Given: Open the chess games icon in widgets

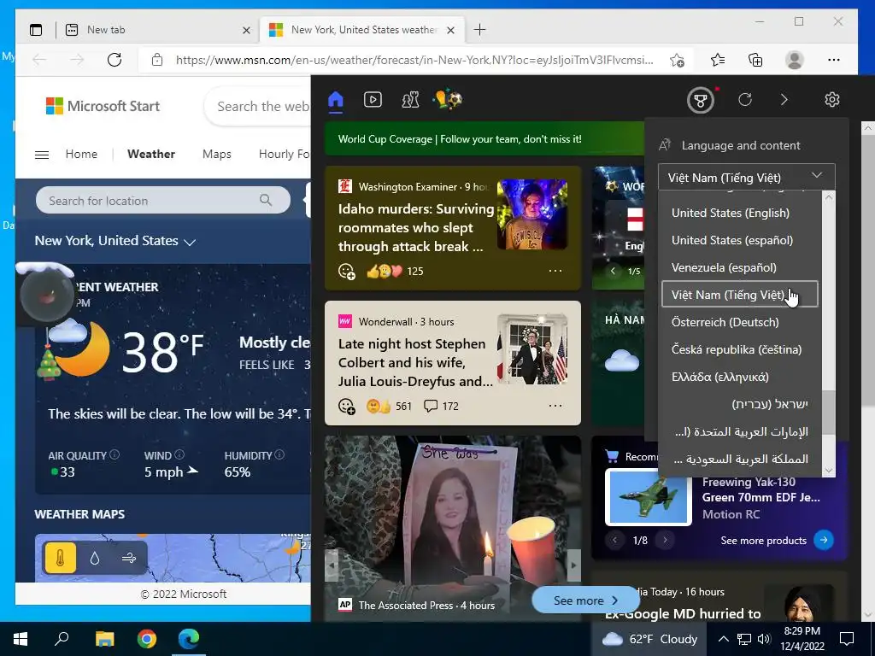Looking at the screenshot, I should [410, 100].
